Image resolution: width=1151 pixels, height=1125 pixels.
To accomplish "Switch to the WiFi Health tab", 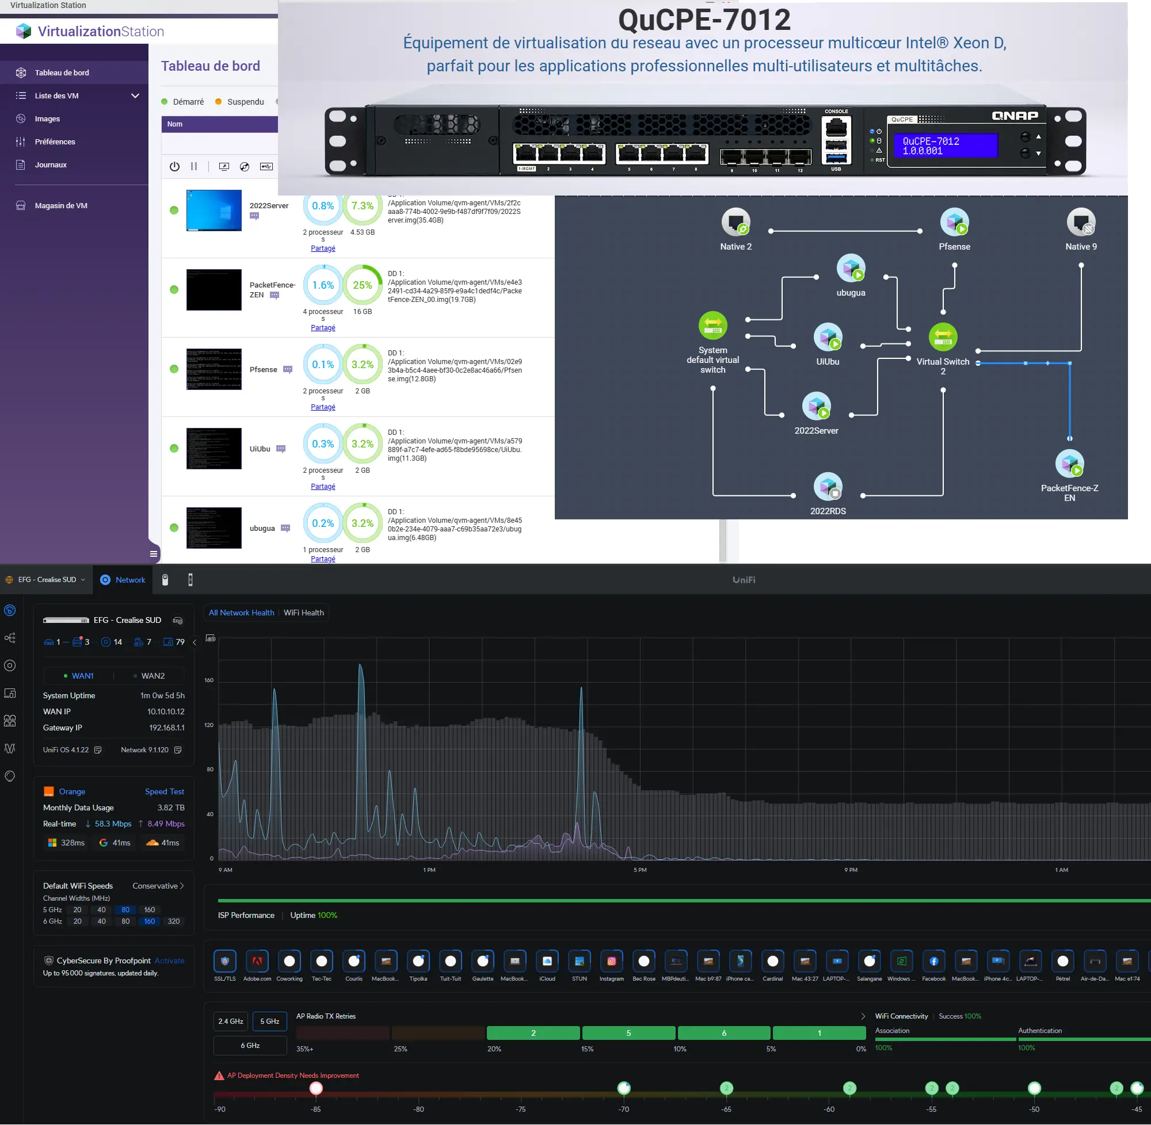I will [x=303, y=613].
